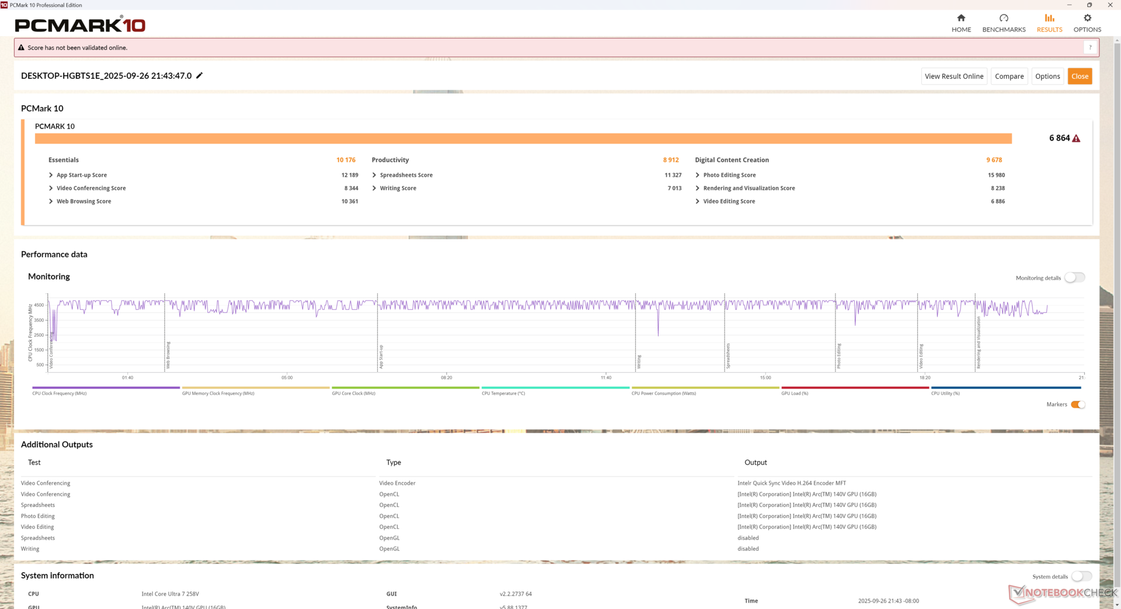1121x609 pixels.
Task: Expand the Photo Editing Score row
Action: point(698,175)
